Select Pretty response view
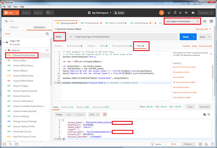Screen dimensions: 217x148 pyautogui.click(x=59, y=115)
